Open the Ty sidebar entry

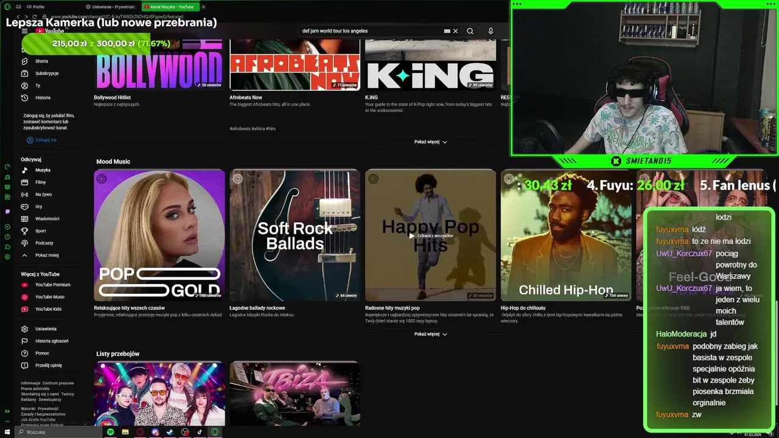(38, 86)
